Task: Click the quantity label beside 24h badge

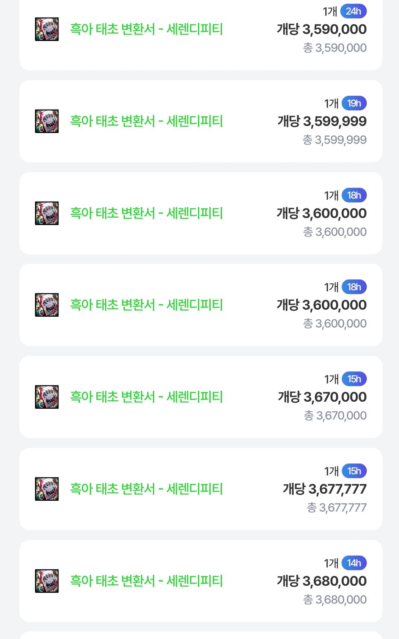Action: [x=330, y=11]
